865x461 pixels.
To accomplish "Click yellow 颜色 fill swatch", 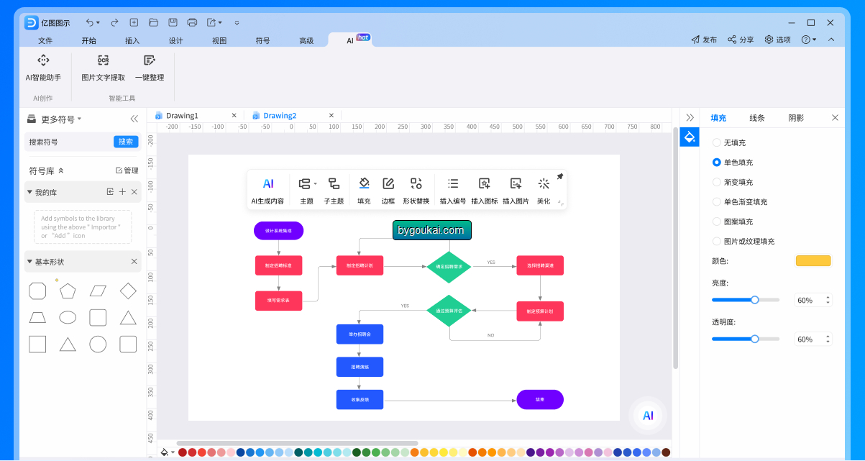I will pyautogui.click(x=813, y=261).
